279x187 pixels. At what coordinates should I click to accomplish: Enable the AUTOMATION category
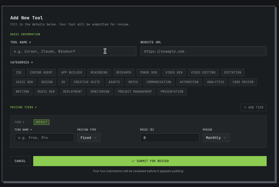(x=189, y=82)
